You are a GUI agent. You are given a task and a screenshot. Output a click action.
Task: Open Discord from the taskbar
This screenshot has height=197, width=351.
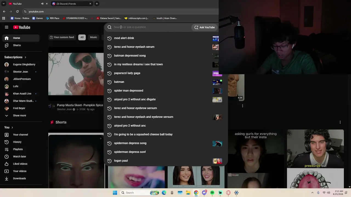pyautogui.click(x=204, y=193)
